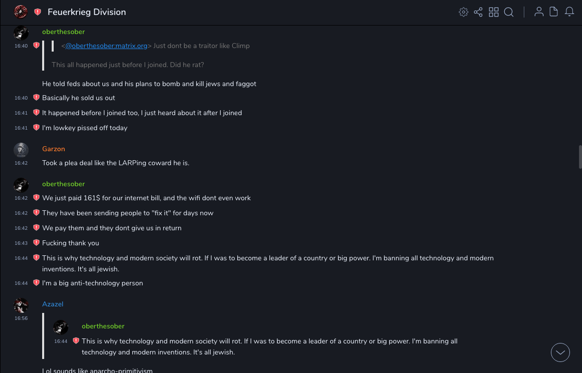Viewport: 582px width, 373px height.
Task: Click the share room icon
Action: click(x=478, y=12)
